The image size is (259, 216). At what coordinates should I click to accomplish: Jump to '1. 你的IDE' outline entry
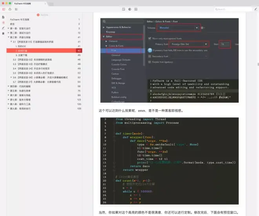(x=21, y=46)
